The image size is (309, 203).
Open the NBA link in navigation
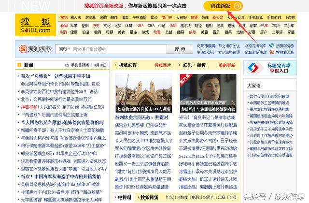point(140,25)
